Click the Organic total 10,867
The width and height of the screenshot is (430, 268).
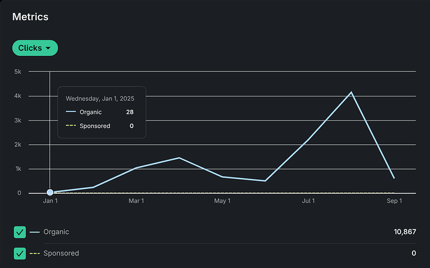click(404, 232)
